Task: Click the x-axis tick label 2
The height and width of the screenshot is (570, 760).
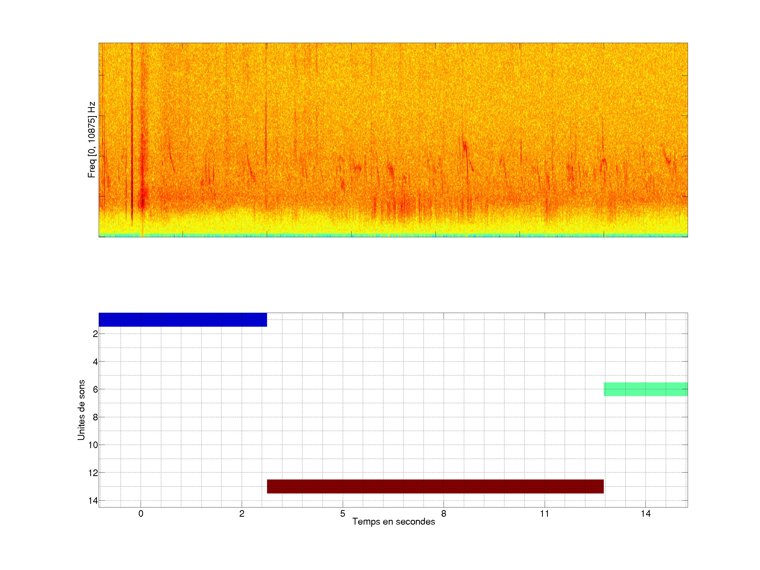Action: tap(241, 514)
